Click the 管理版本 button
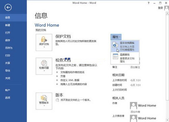 click(44, 101)
